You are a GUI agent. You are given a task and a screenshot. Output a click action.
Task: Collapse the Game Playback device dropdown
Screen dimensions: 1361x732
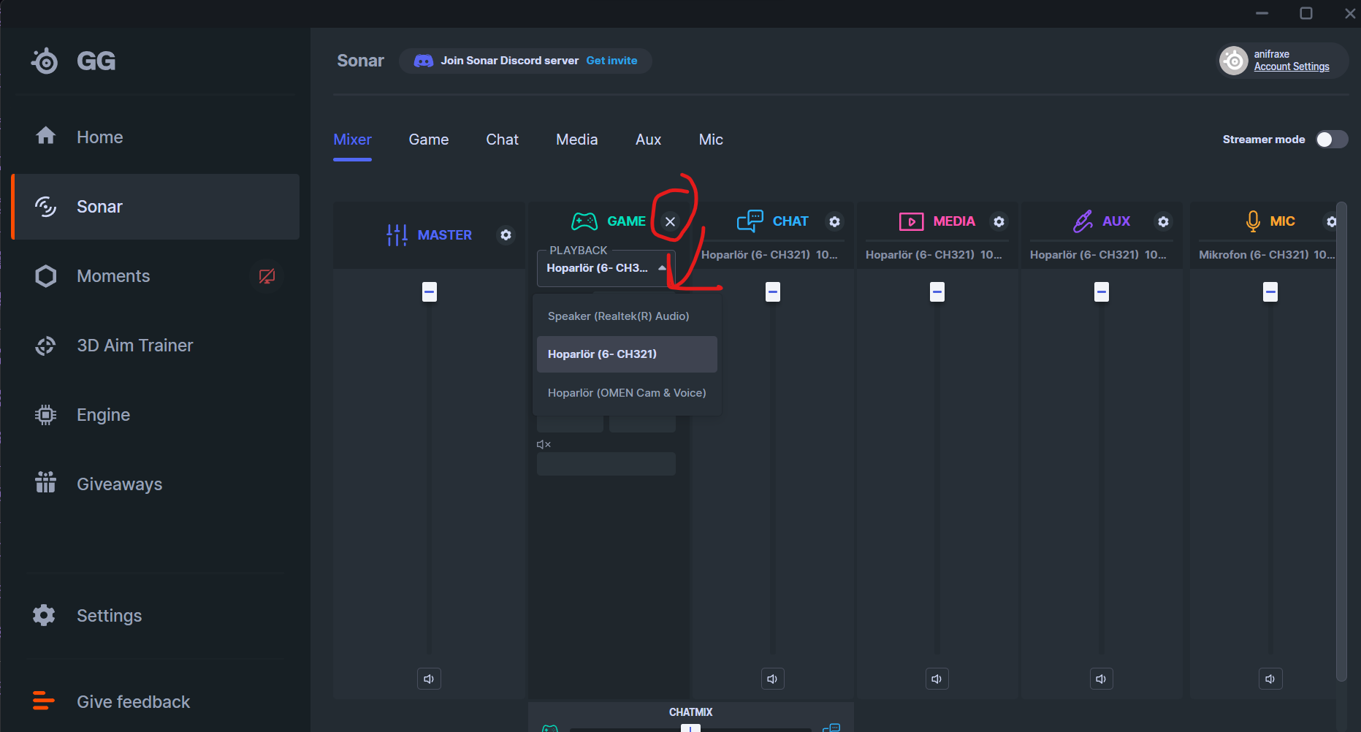(x=606, y=268)
